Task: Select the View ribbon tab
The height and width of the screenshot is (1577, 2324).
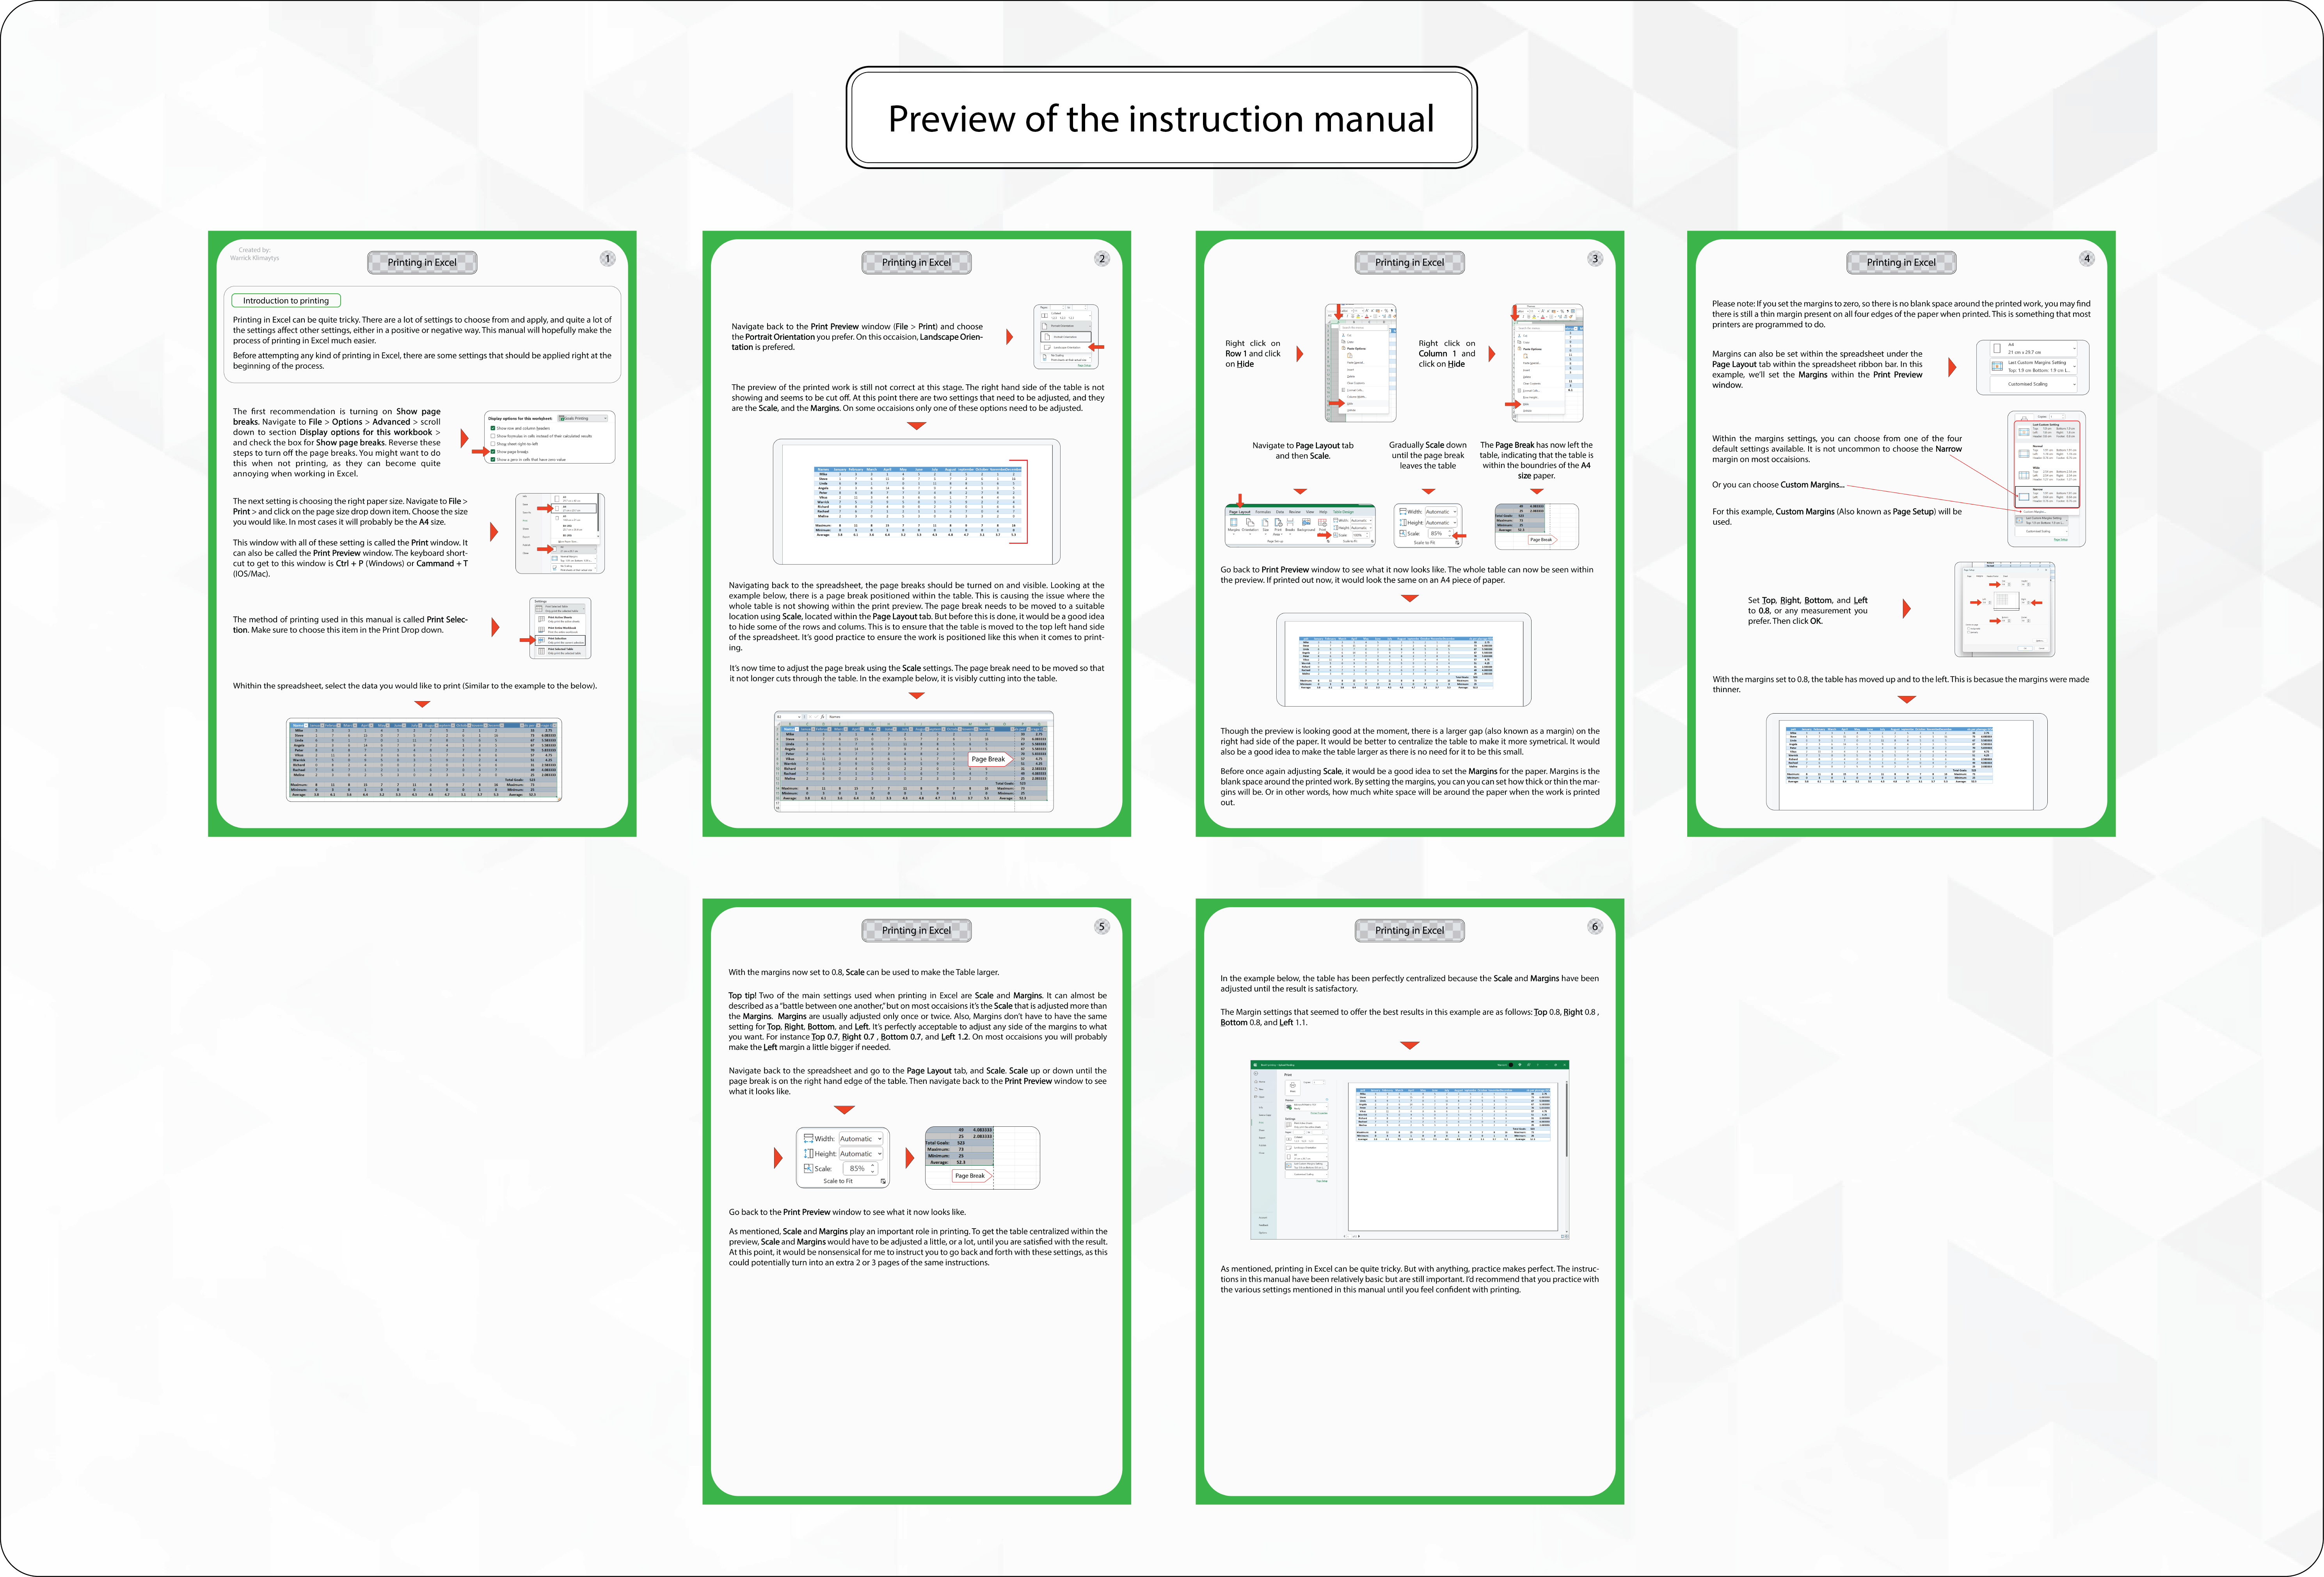Action: pos(1310,512)
